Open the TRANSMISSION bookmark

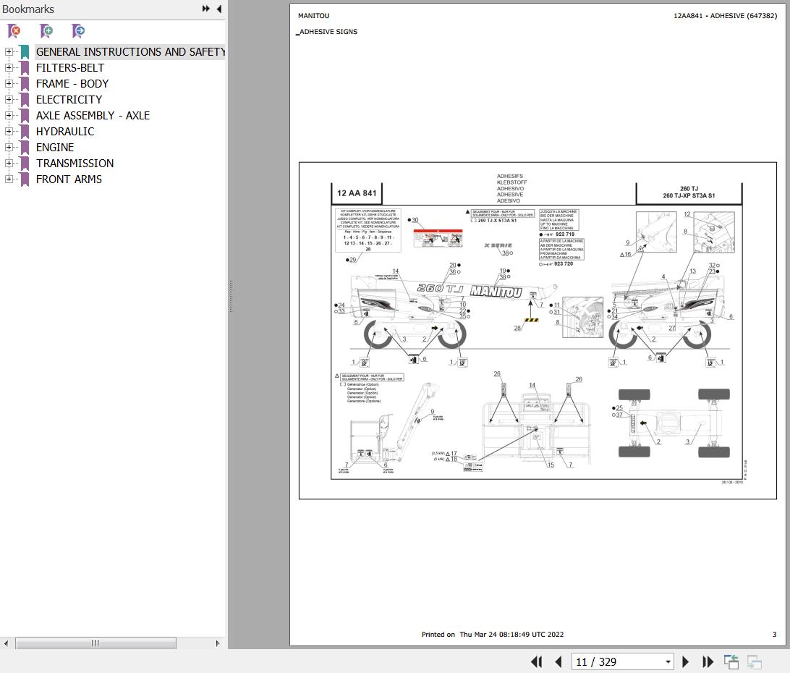tap(75, 164)
